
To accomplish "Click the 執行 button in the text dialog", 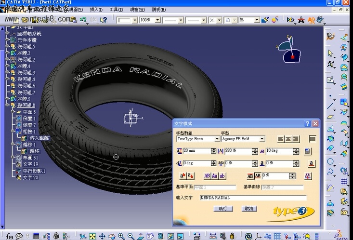I will click(223, 209).
